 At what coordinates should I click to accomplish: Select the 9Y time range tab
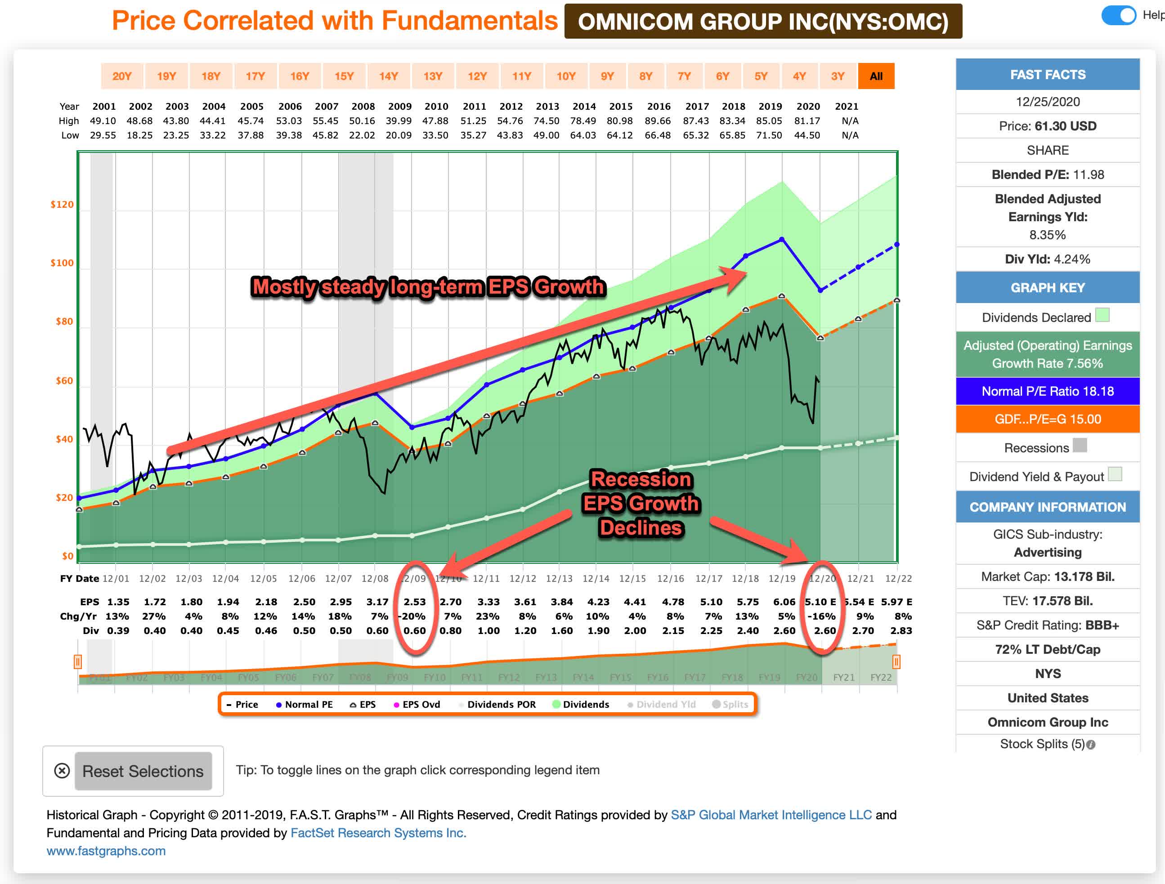[607, 76]
